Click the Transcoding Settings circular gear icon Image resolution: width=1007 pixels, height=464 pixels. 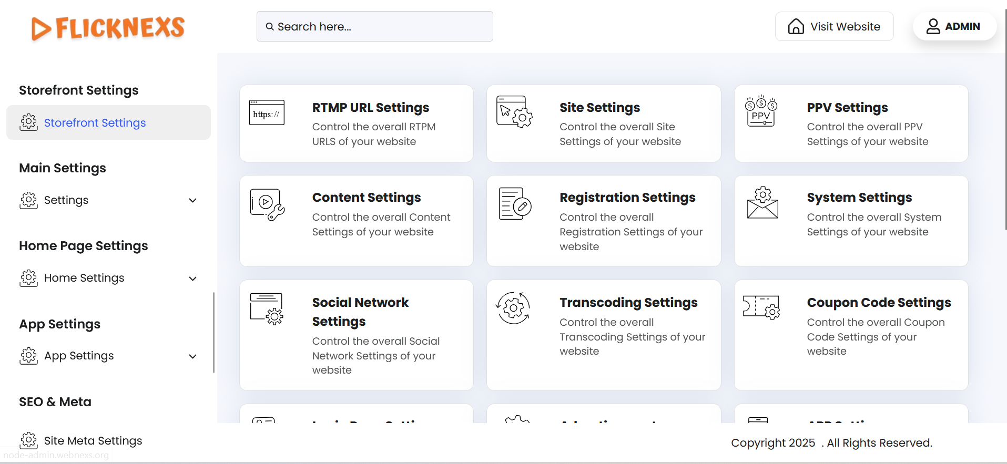(x=513, y=308)
